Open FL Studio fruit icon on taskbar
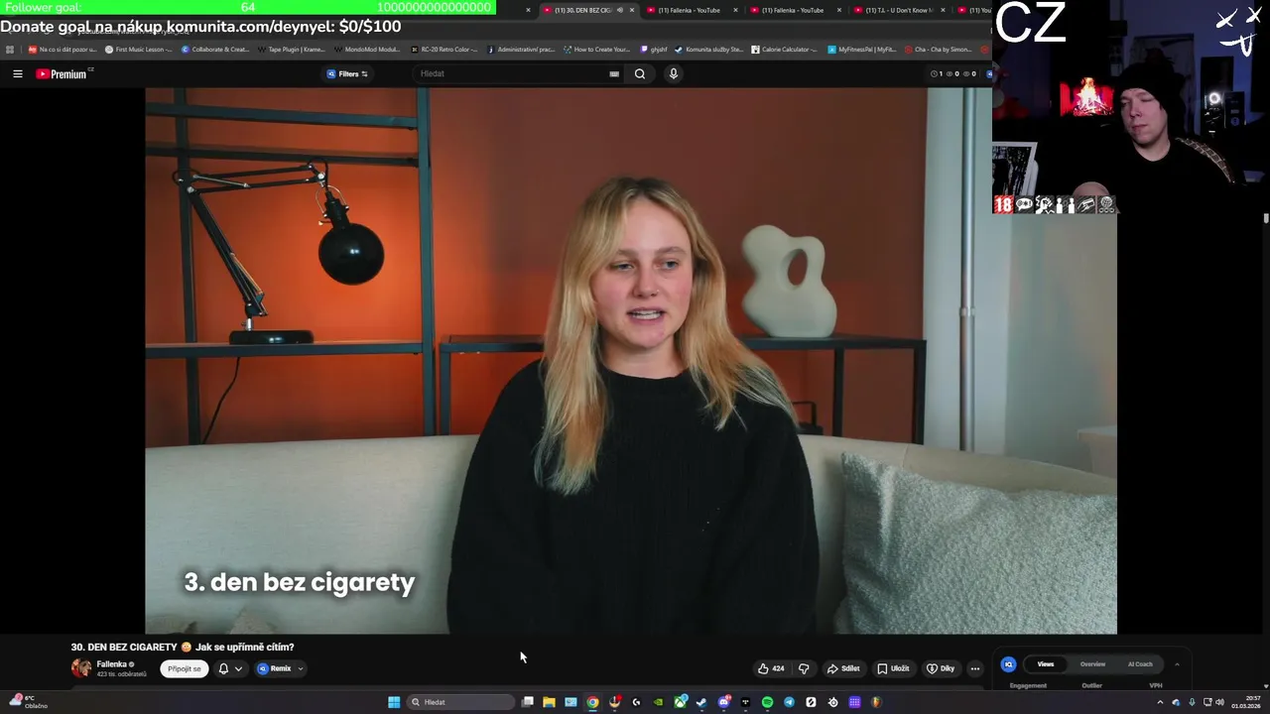This screenshot has height=714, width=1270. [x=876, y=702]
